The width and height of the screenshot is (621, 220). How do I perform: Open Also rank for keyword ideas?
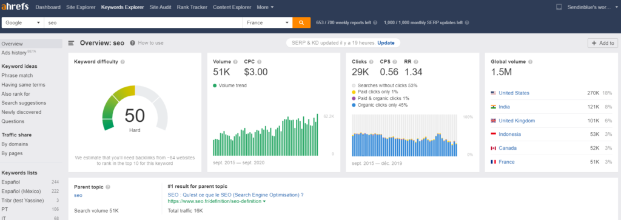(x=16, y=94)
